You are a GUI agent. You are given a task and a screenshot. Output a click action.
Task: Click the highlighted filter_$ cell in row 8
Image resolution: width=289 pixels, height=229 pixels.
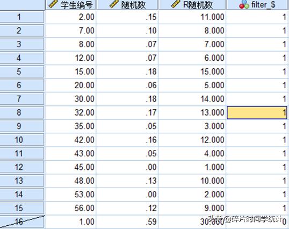(257, 112)
